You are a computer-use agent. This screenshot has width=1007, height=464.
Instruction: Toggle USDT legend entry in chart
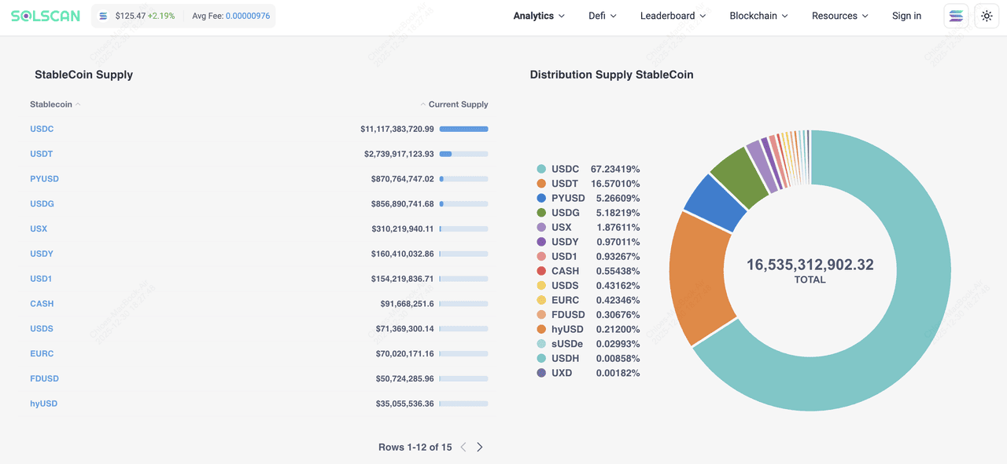(x=565, y=184)
